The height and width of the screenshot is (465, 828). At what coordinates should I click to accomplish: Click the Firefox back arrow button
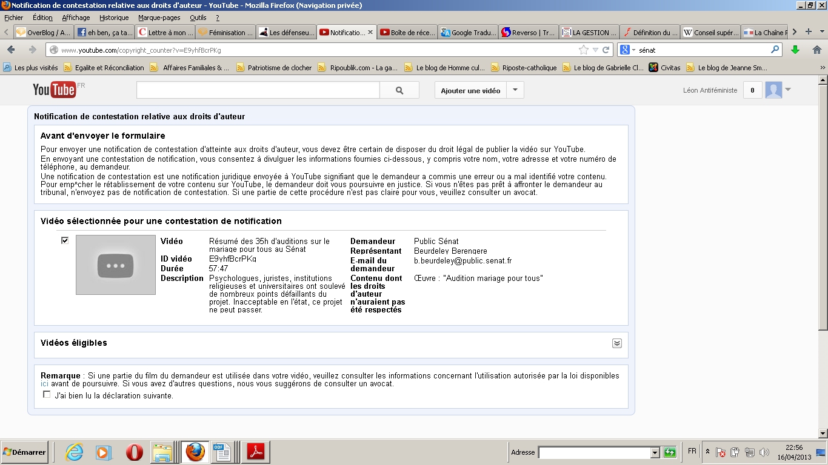(11, 50)
